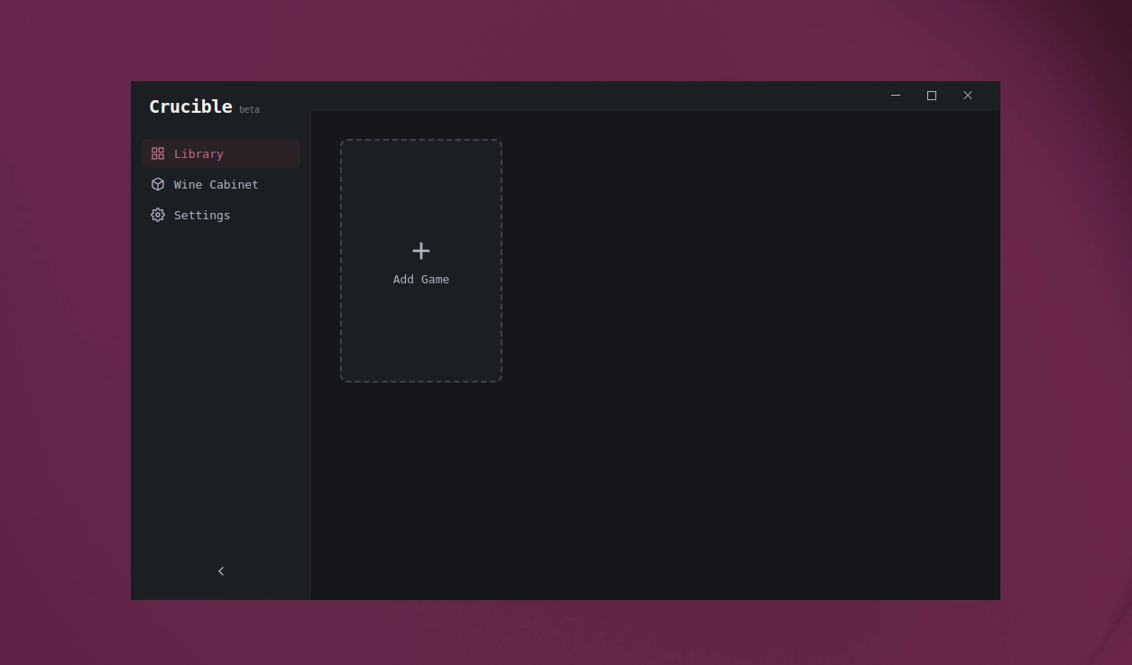The image size is (1132, 665).
Task: Click the Settings gear icon
Action: tap(158, 215)
